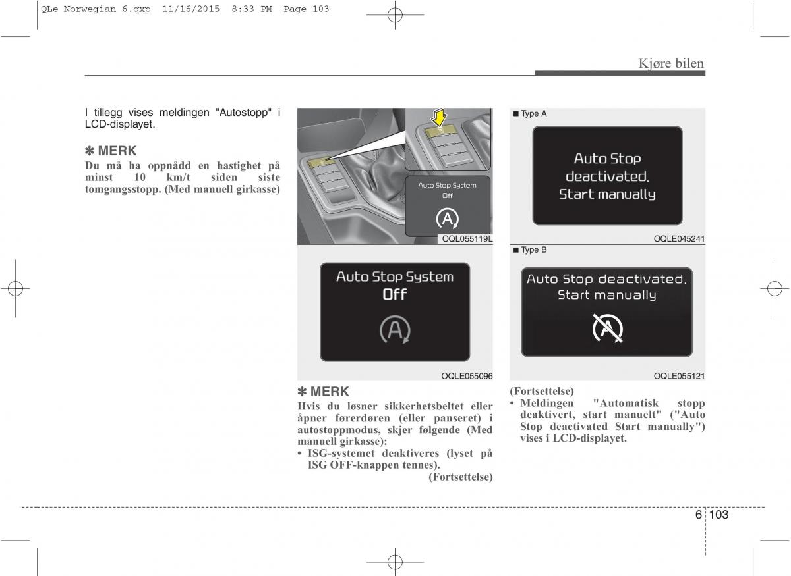Viewport: 791px width, 576px height.
Task: Click the yellow arrow pointing at ISG button
Action: tap(438, 118)
